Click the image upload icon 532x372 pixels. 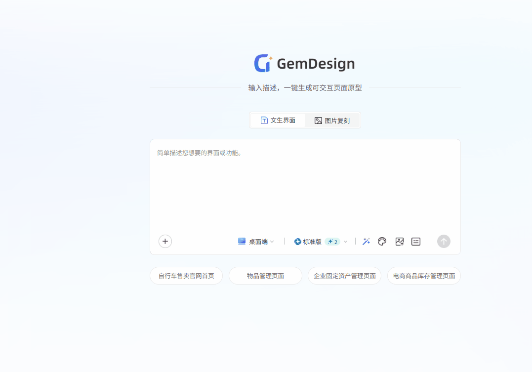click(x=400, y=242)
